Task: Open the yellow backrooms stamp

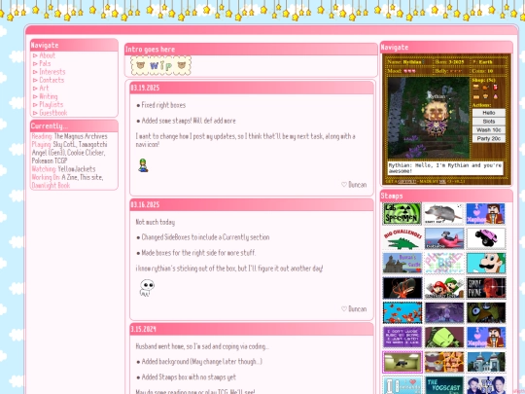Action: tap(402, 362)
